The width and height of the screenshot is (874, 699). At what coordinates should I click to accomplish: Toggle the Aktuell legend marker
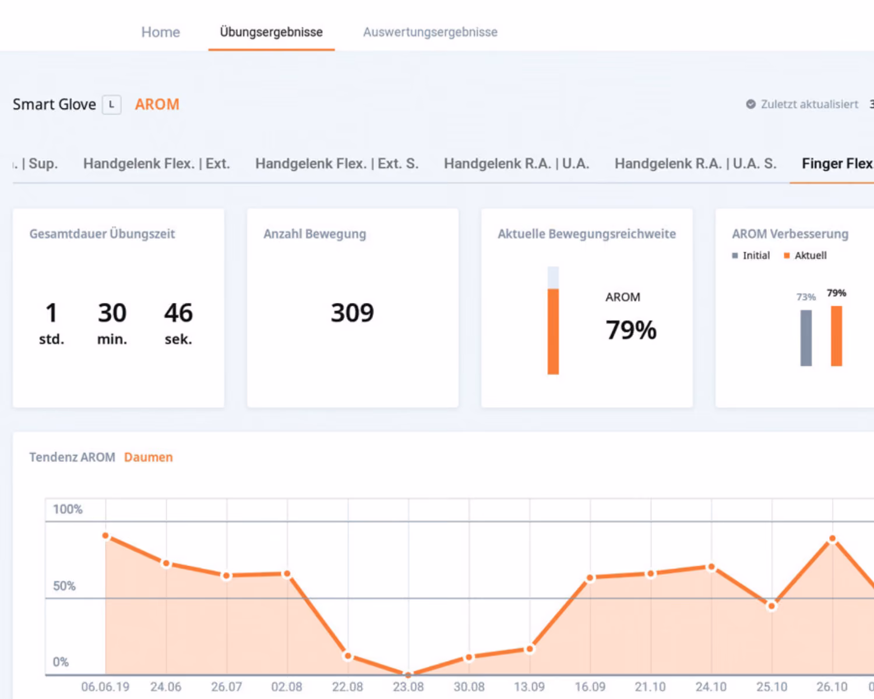pos(787,256)
